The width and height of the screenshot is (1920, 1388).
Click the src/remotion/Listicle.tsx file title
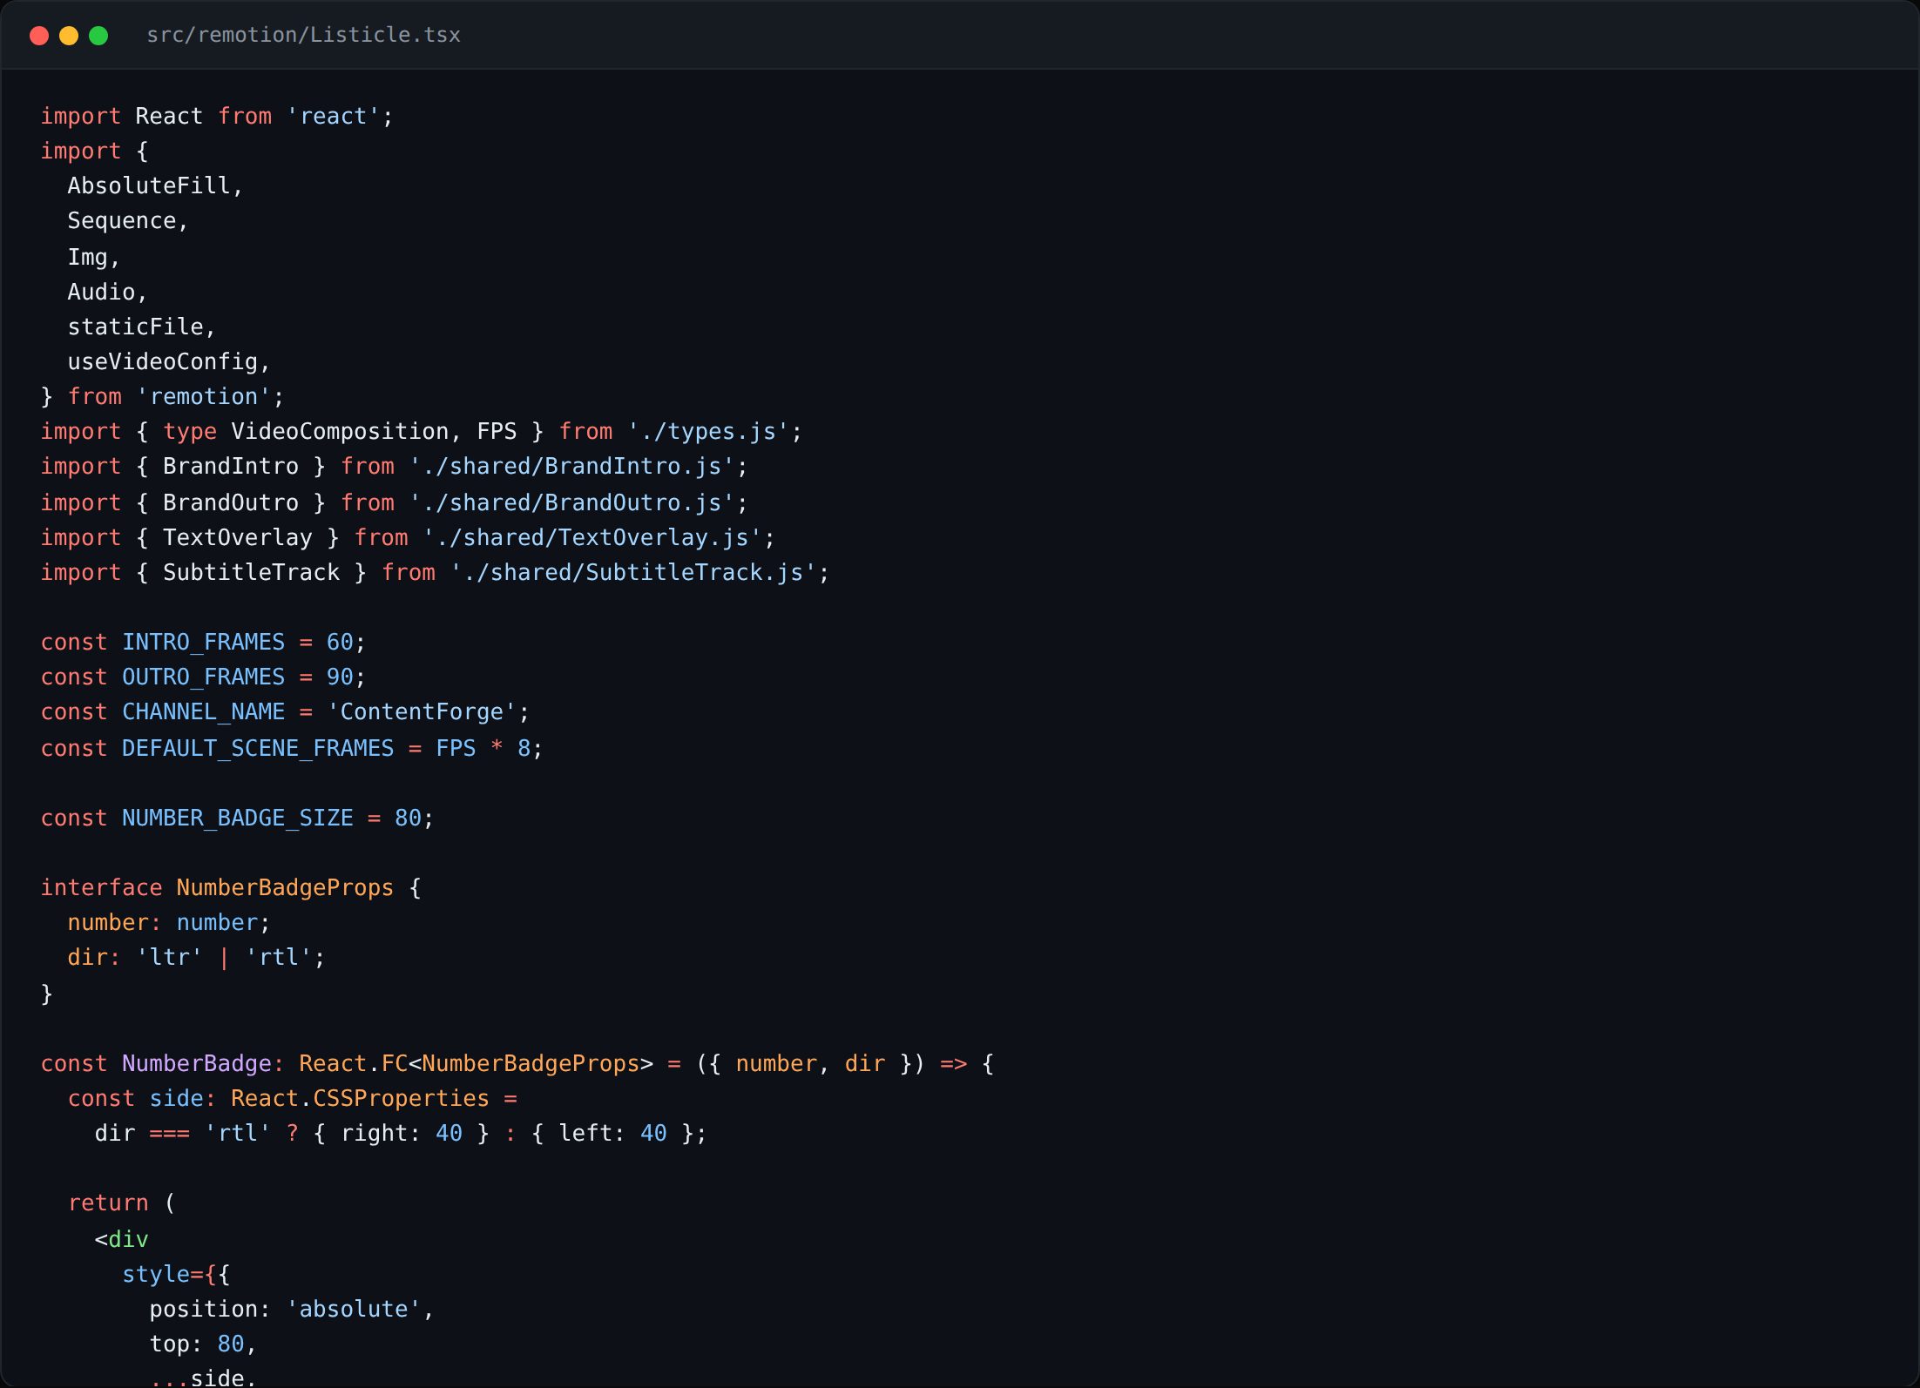(303, 35)
